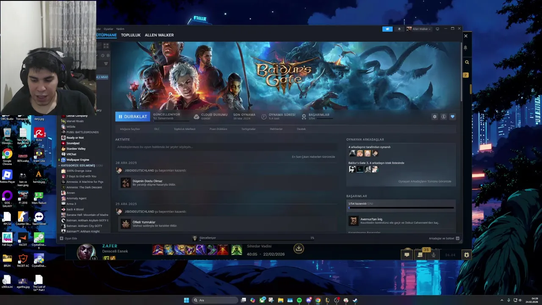
Task: Open the Destek link
Action: click(301, 129)
